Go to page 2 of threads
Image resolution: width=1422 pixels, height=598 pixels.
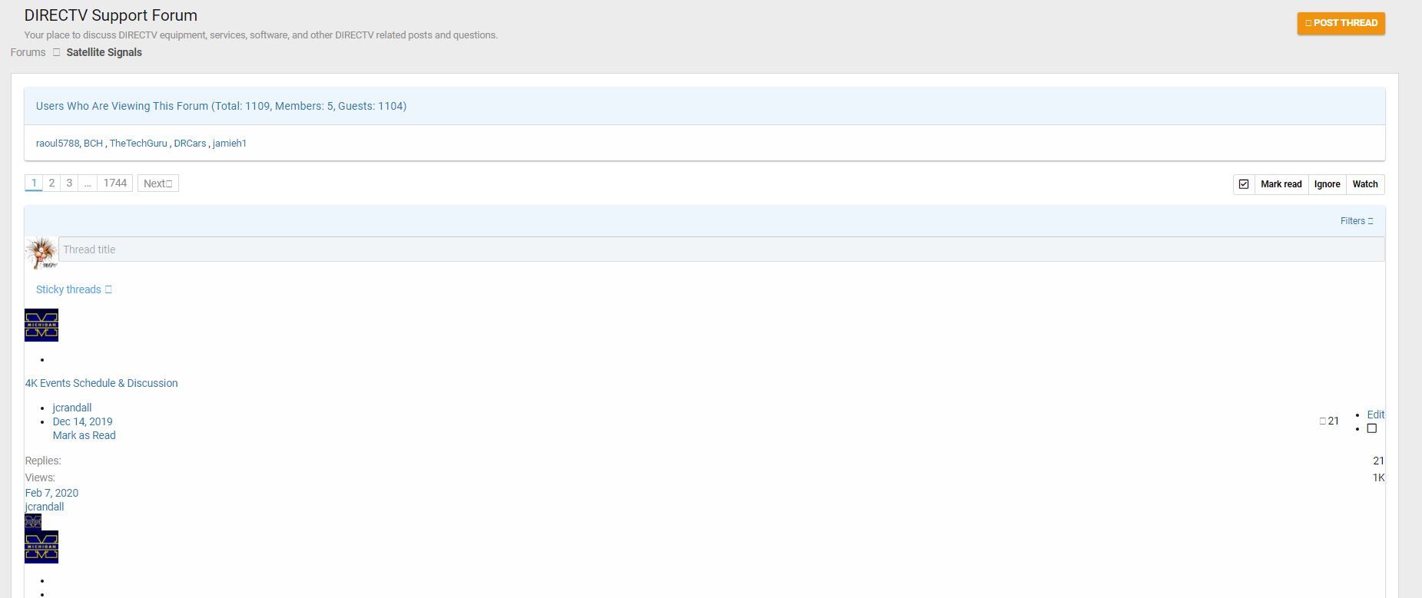click(x=51, y=183)
